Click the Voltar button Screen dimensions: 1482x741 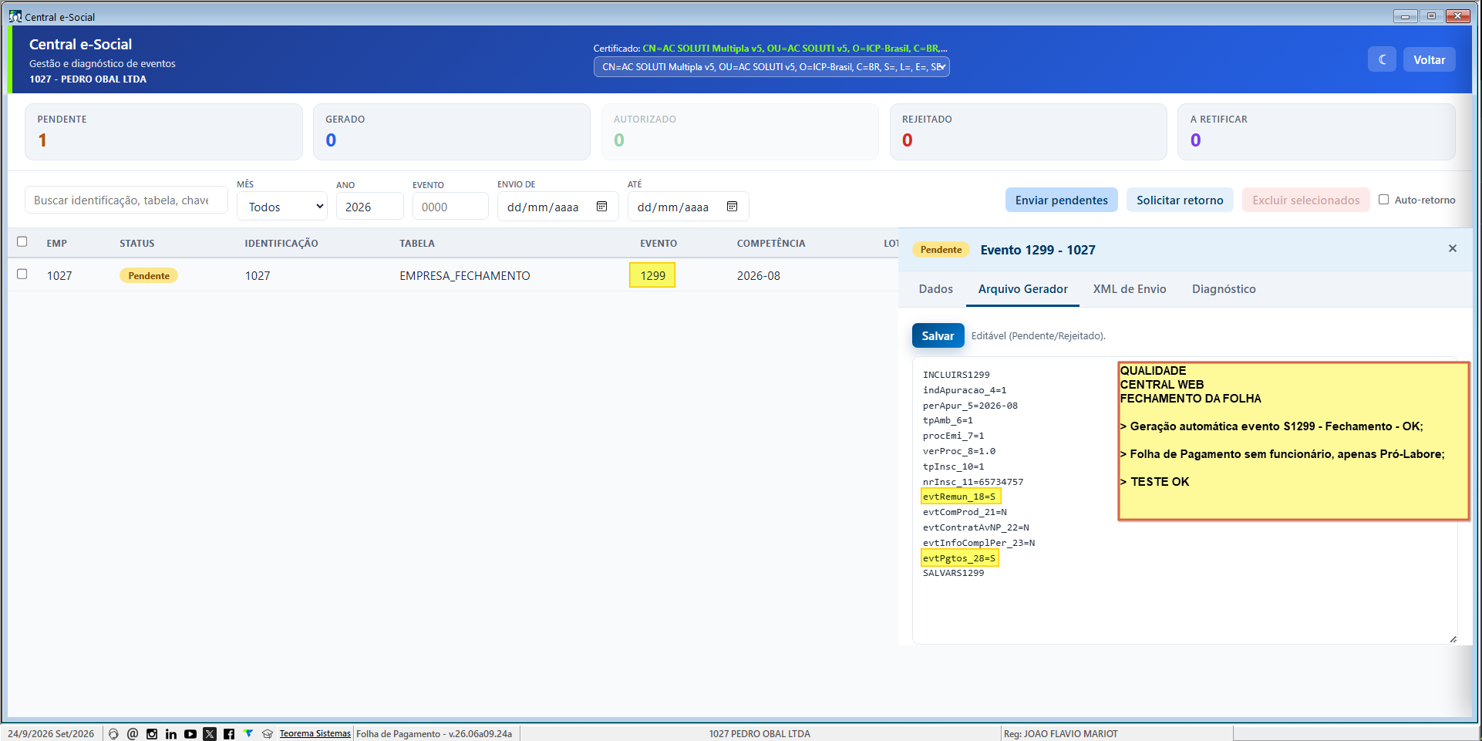pyautogui.click(x=1429, y=59)
